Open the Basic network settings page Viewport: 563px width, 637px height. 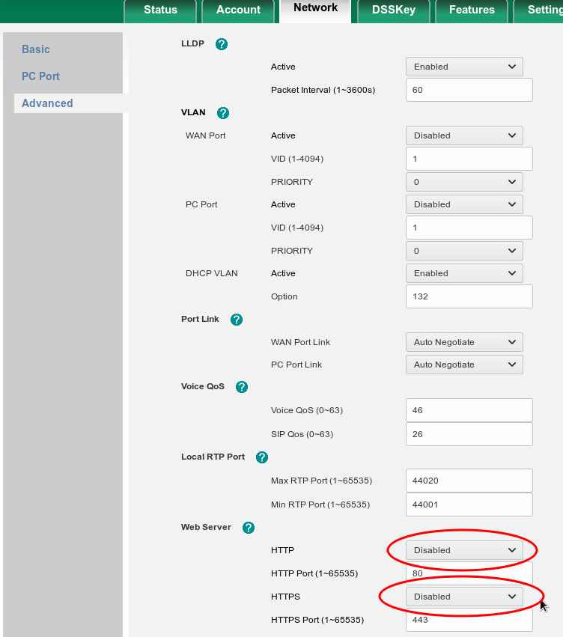pyautogui.click(x=36, y=49)
